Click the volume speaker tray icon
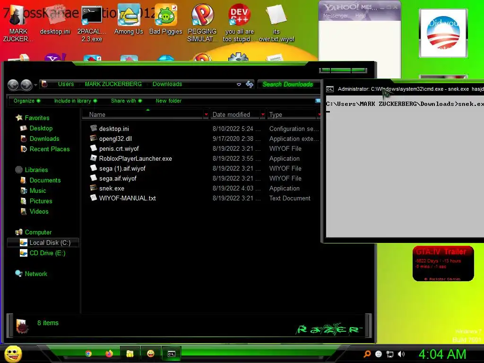Screen dimensions: 484x363 pos(401,354)
